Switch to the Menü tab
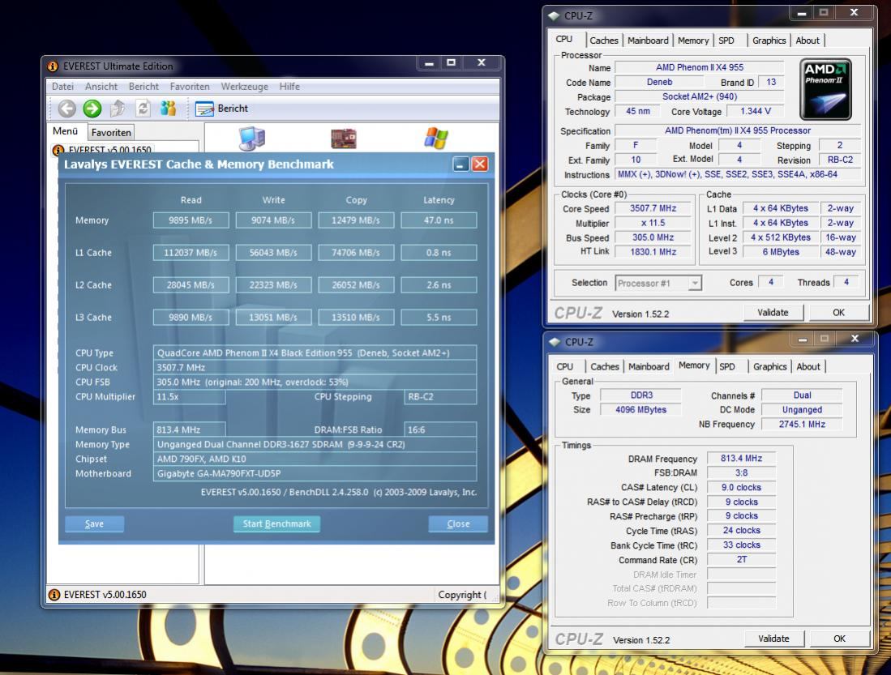The height and width of the screenshot is (675, 891). point(66,131)
